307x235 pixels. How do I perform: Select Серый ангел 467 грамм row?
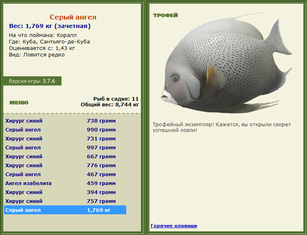click(x=65, y=175)
